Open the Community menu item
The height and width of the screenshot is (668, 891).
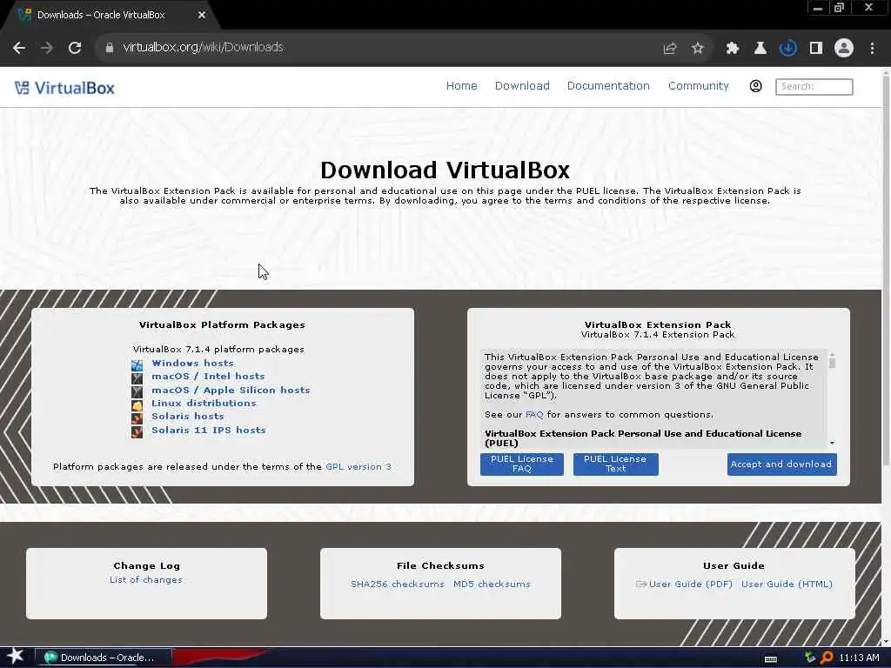click(x=699, y=86)
